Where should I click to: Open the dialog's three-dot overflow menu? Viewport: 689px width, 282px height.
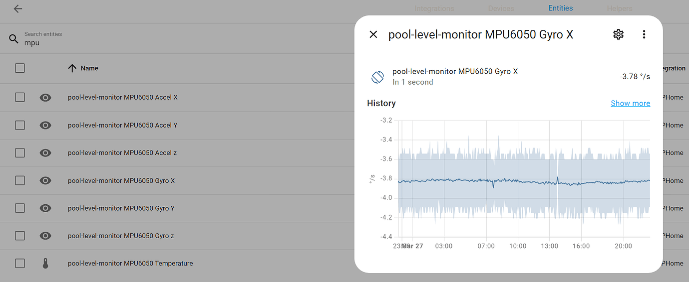tap(644, 34)
